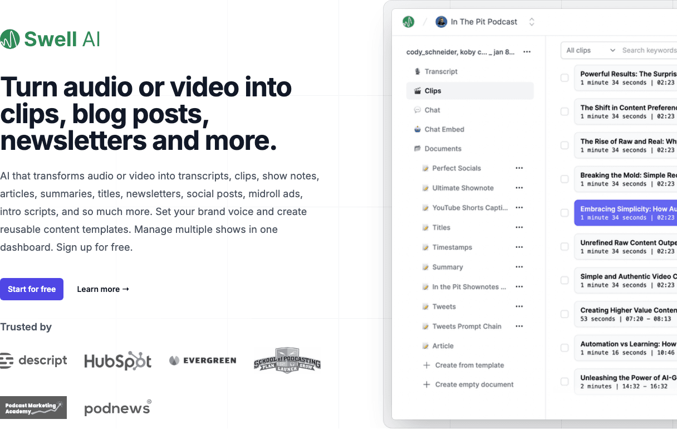Click the episode title cody_schneider, koby c...
Viewport: 677px width, 429px height.
click(x=460, y=52)
